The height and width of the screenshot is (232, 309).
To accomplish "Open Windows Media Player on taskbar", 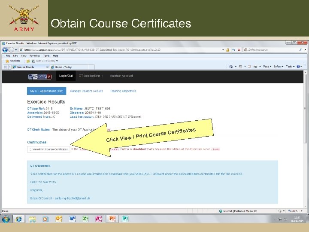I will pos(45,219).
